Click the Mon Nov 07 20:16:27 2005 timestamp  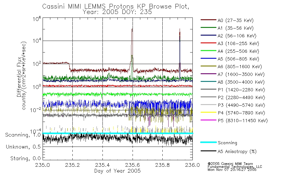[x=232, y=170]
